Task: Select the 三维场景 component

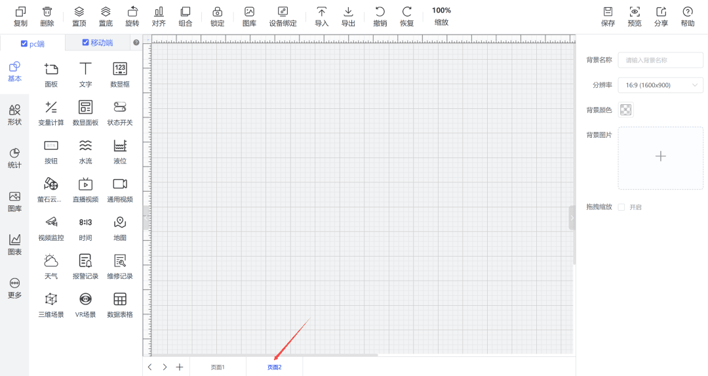Action: (x=51, y=305)
